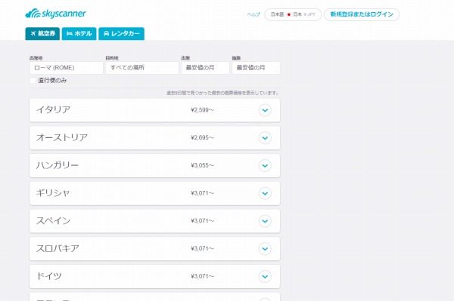The image size is (454, 301).
Task: Click the ¥3,071〜 price for ドイツ
Action: (x=202, y=276)
